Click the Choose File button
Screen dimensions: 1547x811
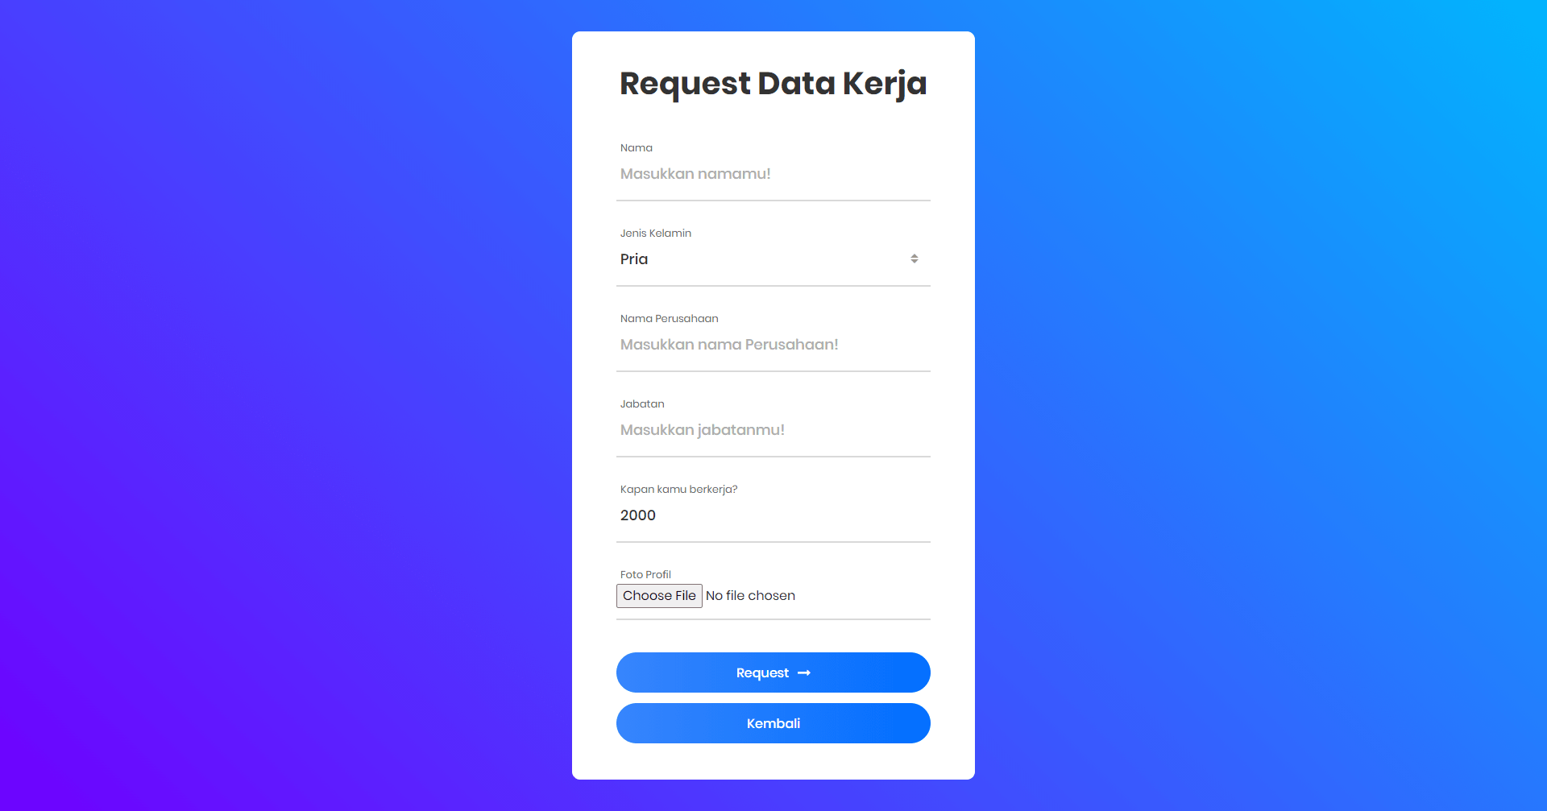[659, 596]
